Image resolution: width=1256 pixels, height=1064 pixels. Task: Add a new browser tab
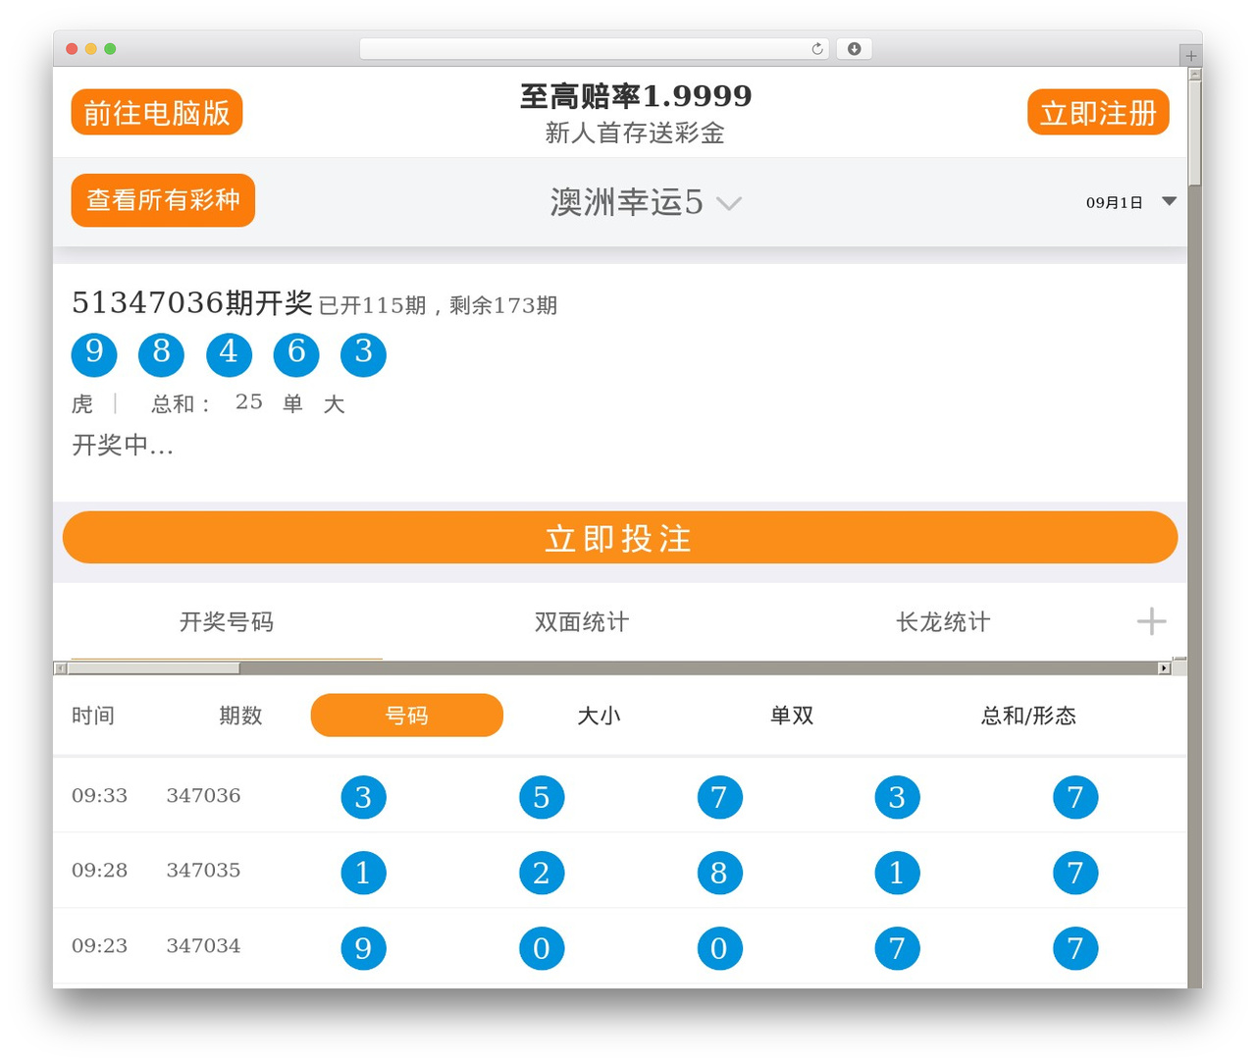coord(1190,56)
